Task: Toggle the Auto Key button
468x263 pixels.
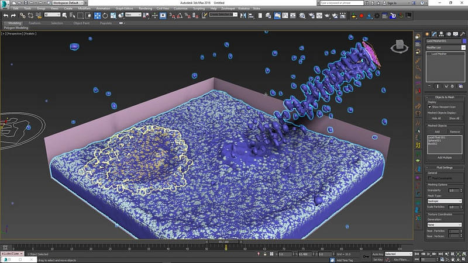Action: (x=377, y=254)
